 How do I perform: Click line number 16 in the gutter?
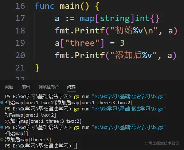(x=20, y=6)
